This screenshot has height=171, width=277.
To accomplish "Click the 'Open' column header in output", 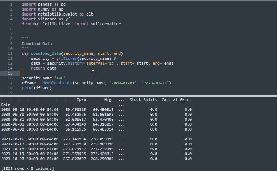I will click(x=81, y=100).
